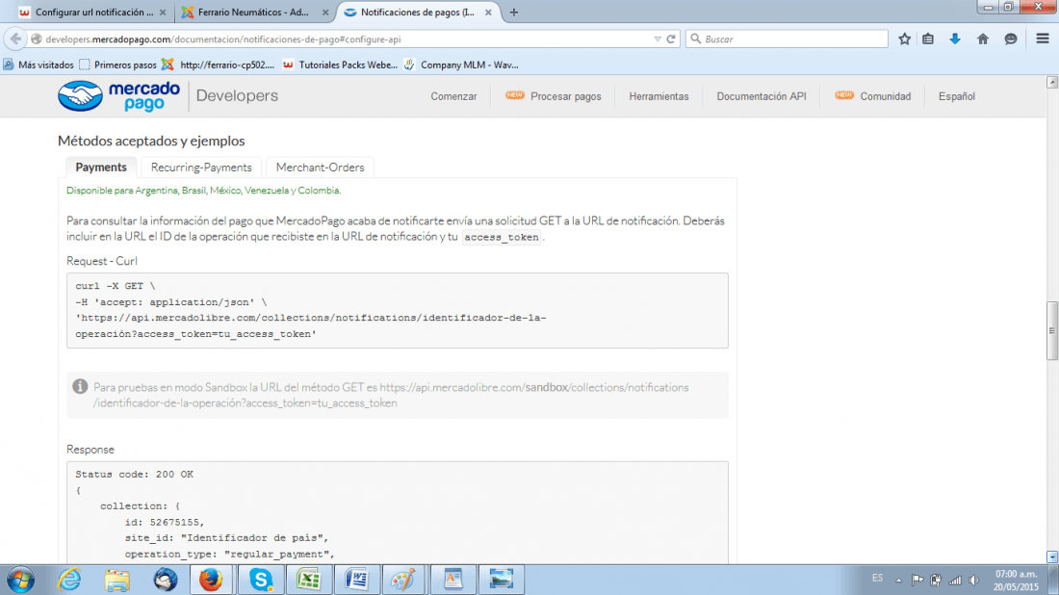Close the Configurar url notificación tab
The image size is (1059, 595).
pos(163,13)
